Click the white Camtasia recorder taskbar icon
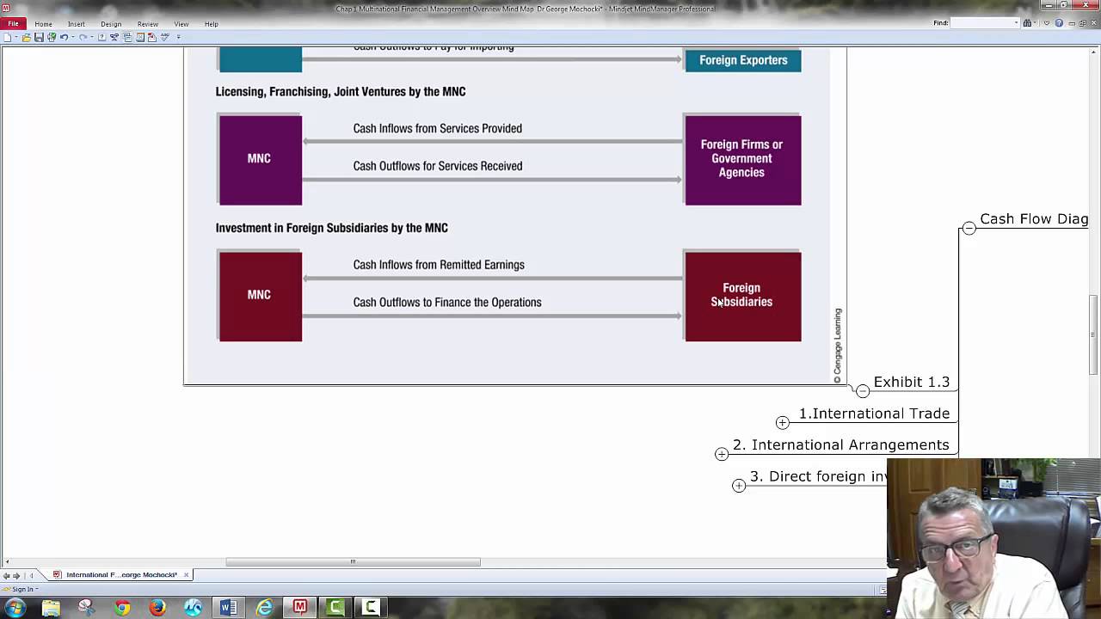 pyautogui.click(x=371, y=608)
